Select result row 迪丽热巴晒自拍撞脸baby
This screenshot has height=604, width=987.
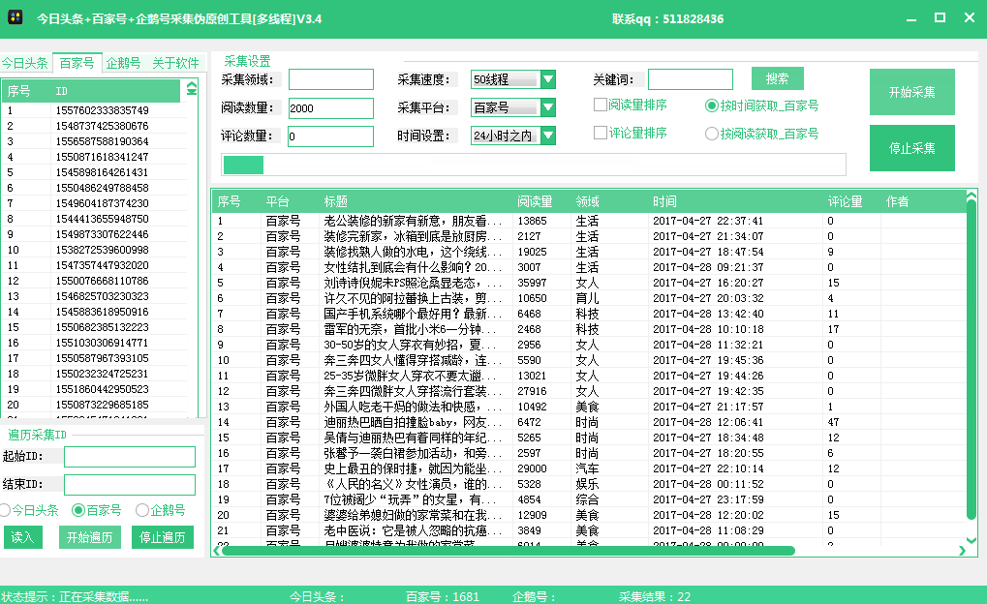coord(589,422)
